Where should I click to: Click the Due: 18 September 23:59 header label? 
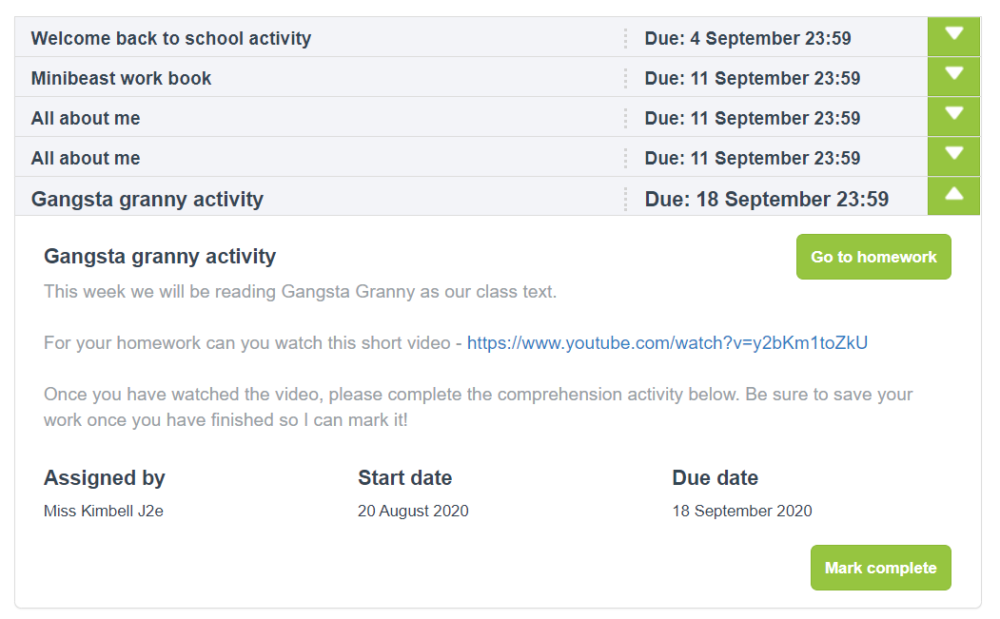click(x=767, y=200)
